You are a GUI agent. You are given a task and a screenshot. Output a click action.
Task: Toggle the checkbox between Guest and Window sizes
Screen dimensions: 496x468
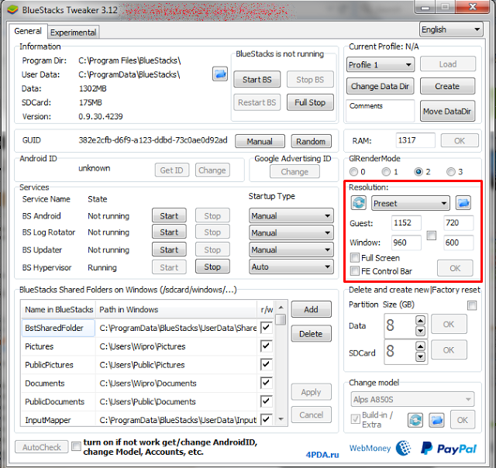(x=432, y=236)
